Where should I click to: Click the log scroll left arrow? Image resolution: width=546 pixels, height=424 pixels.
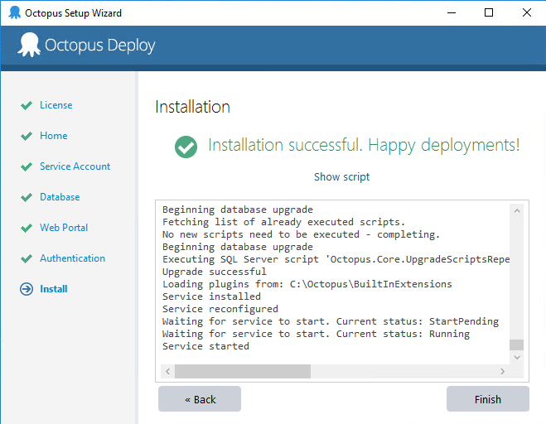[x=168, y=371]
